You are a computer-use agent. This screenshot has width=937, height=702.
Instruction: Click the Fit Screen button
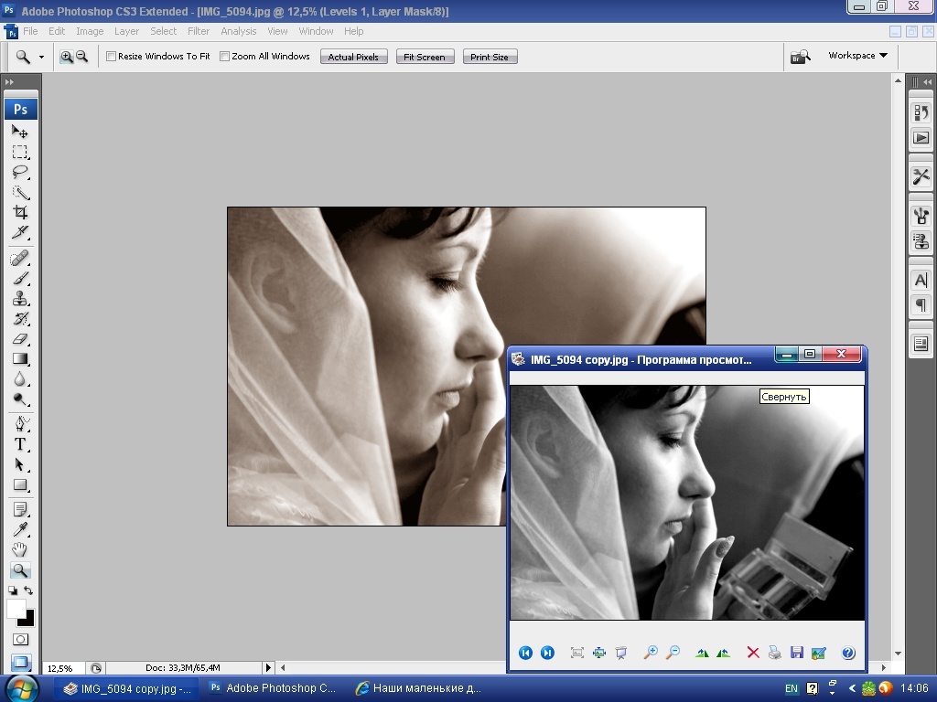coord(425,57)
